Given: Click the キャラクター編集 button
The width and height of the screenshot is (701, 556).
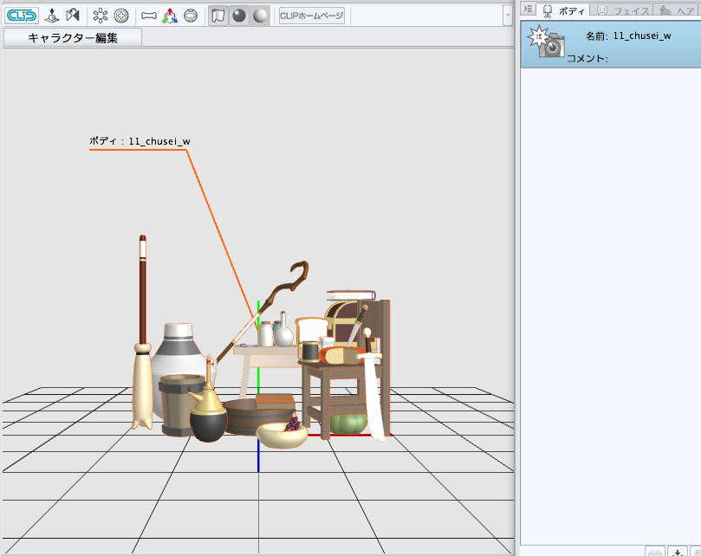Looking at the screenshot, I should tap(73, 37).
